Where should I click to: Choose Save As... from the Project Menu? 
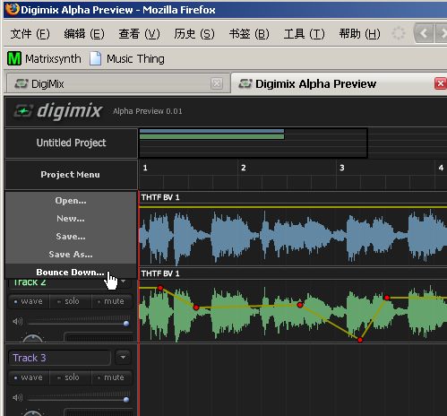(71, 255)
